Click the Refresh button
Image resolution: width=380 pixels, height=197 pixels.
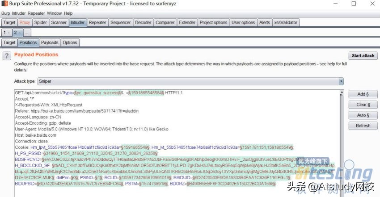point(363,126)
